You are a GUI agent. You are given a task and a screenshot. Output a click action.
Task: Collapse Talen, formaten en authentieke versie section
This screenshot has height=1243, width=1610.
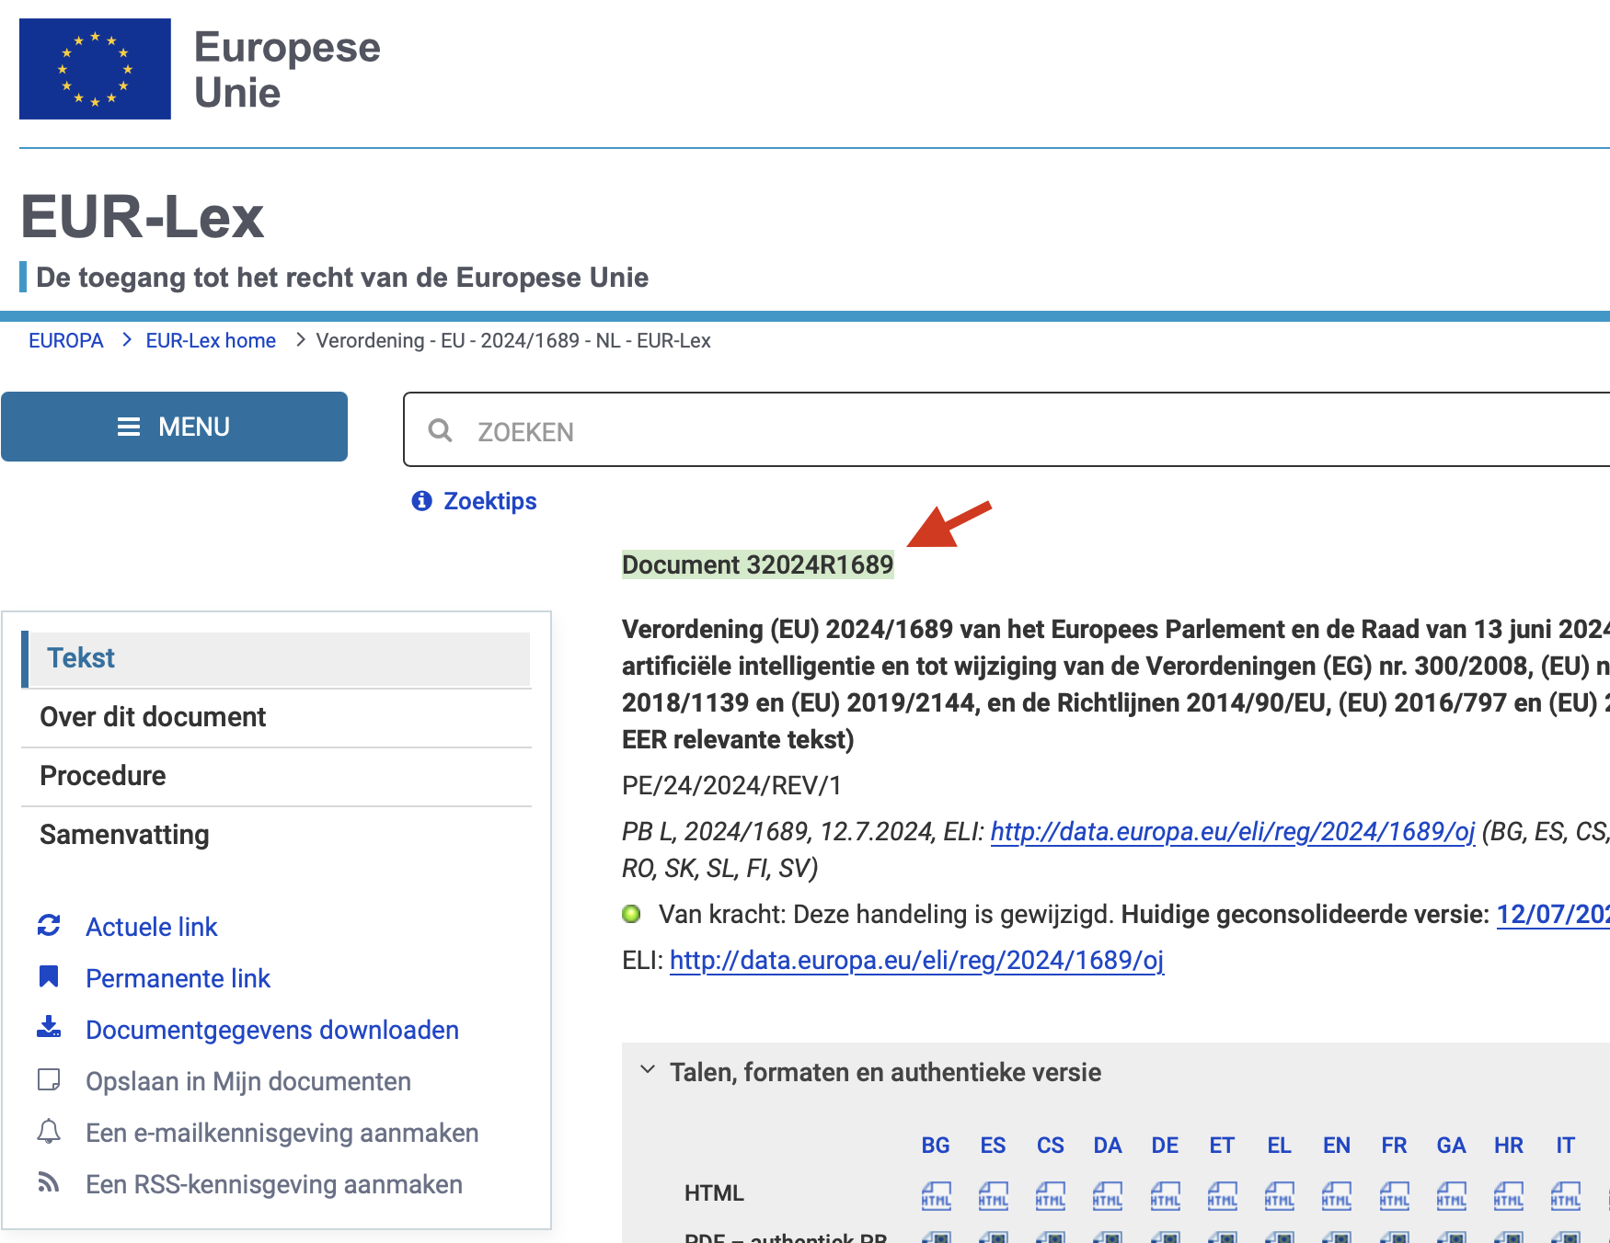pyautogui.click(x=648, y=1070)
